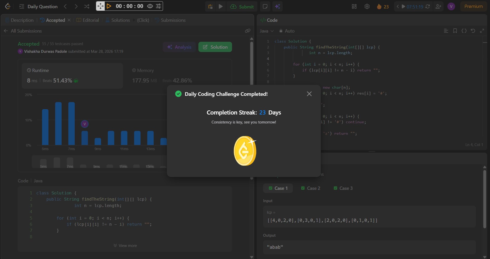
Task: Close the Daily Coding Challenge popup
Action: (x=309, y=94)
